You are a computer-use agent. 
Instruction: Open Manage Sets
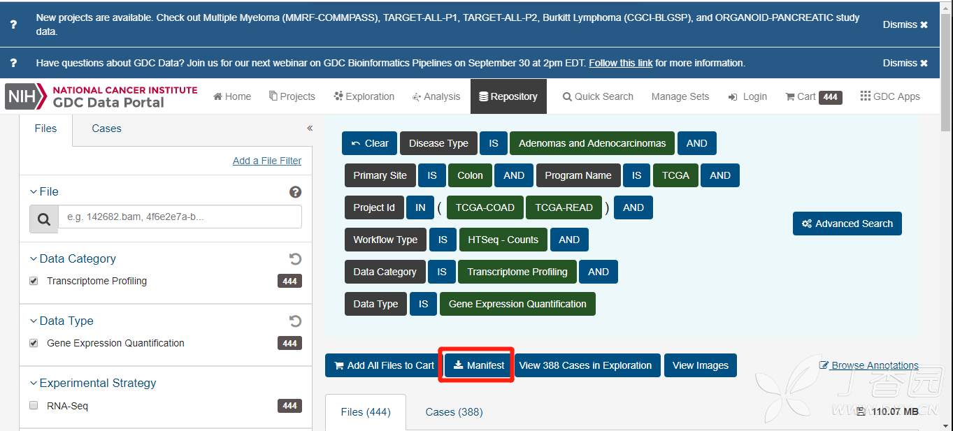click(680, 96)
